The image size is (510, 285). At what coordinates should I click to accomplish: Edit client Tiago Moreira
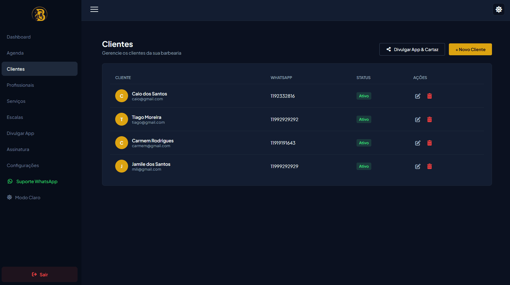click(x=418, y=120)
